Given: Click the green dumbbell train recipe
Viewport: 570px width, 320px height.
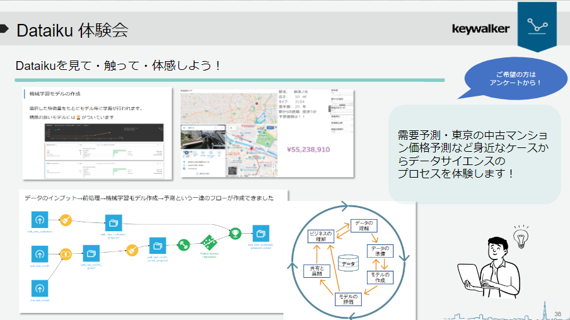Looking at the screenshot, I should [x=183, y=245].
